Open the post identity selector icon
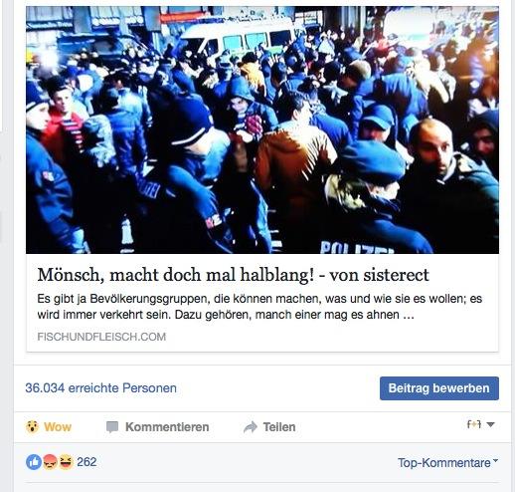The height and width of the screenshot is (492, 515). coord(474,424)
